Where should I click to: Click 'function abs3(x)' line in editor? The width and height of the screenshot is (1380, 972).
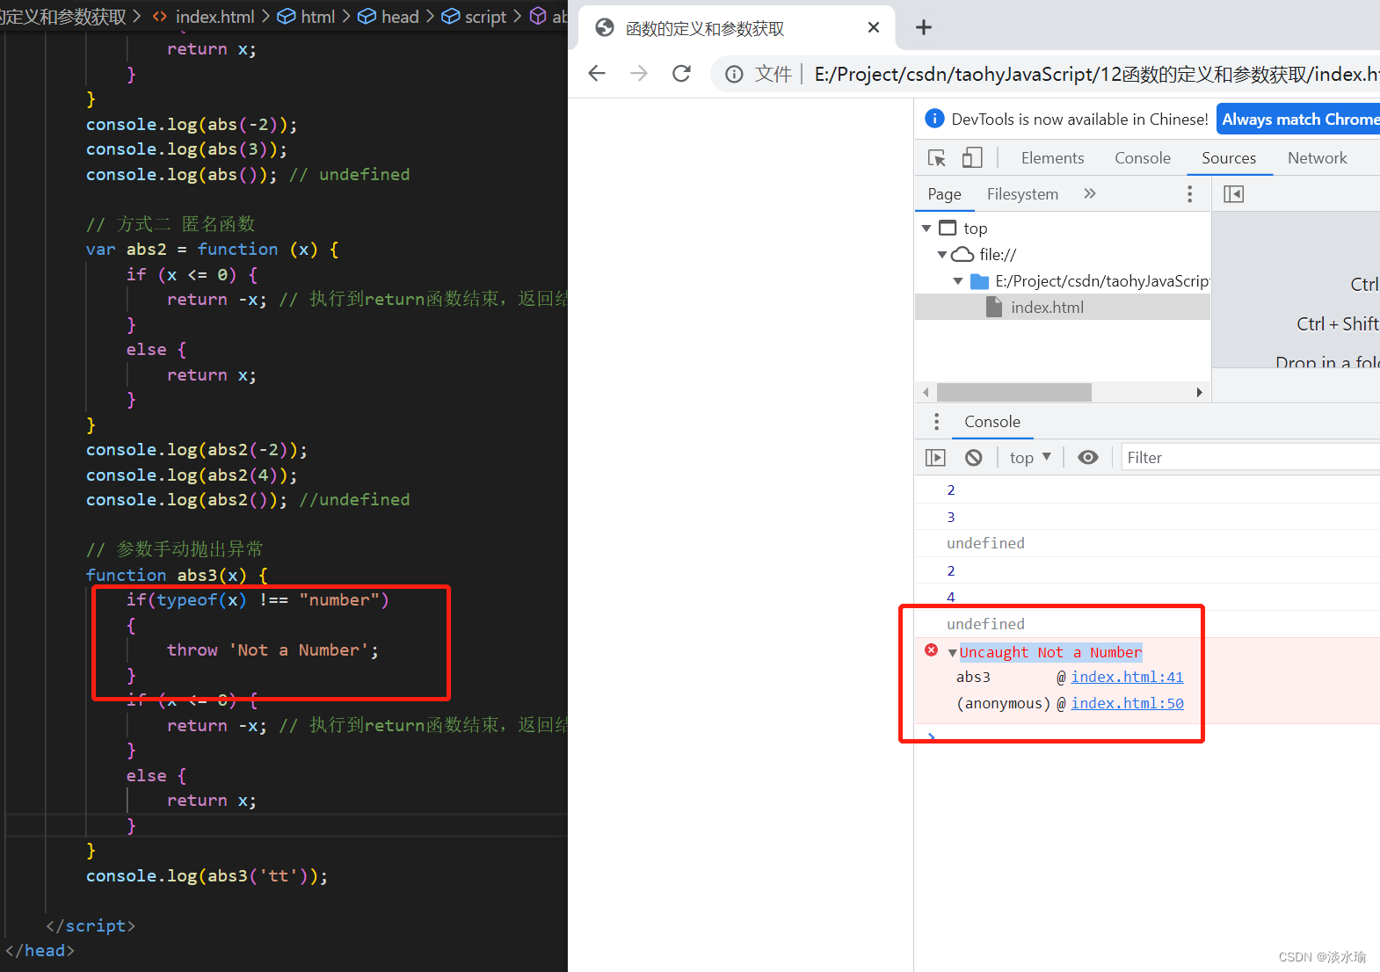tap(177, 575)
